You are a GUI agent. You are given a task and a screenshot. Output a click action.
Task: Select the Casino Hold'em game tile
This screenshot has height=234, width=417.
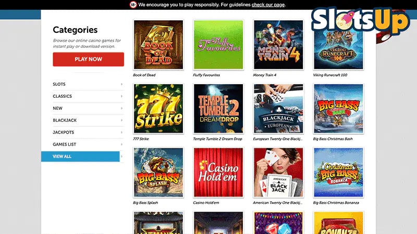pyautogui.click(x=218, y=173)
